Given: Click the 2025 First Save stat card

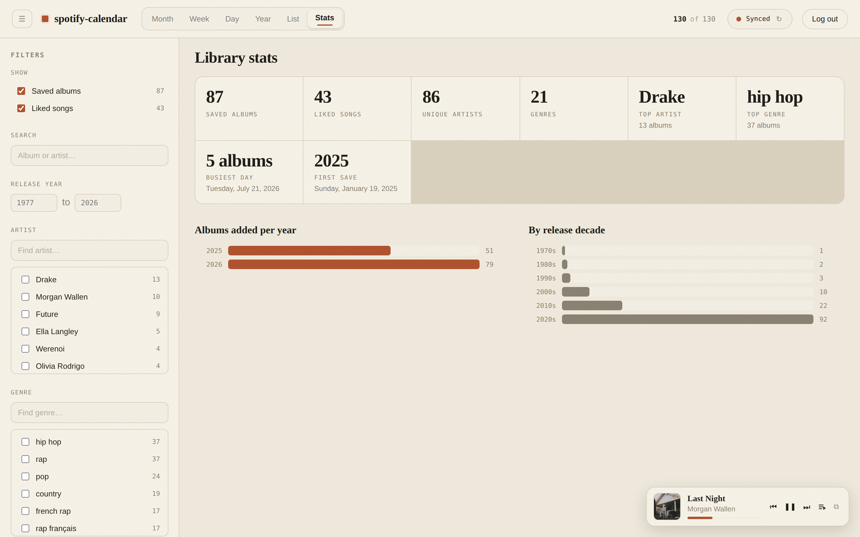Looking at the screenshot, I should click(357, 172).
